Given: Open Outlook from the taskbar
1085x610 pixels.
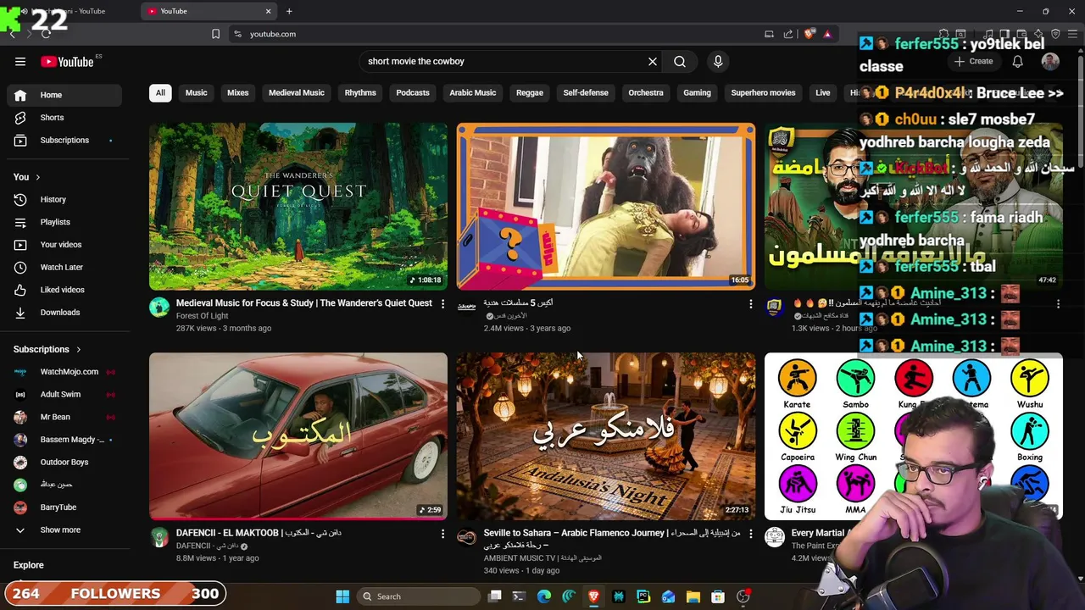Looking at the screenshot, I should point(668,596).
